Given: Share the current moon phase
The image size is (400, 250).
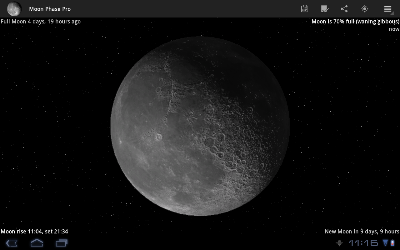Looking at the screenshot, I should click(x=344, y=9).
